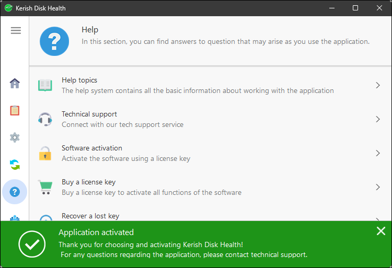
Task: Open the clipboard report sidebar icon
Action: [15, 110]
